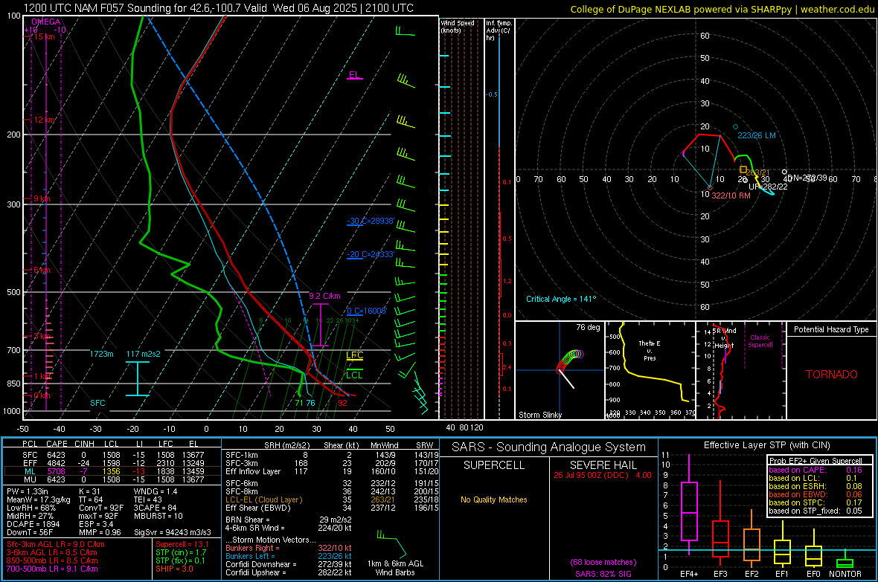878x582 pixels.
Task: Click the SigSvr = 94243 m3/s3 value
Action: pos(173,532)
